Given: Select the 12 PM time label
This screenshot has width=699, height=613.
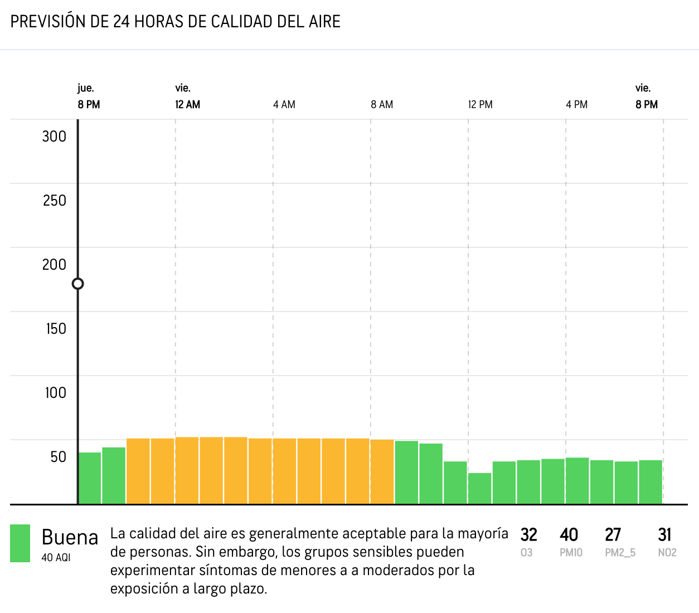Looking at the screenshot, I should tap(480, 104).
